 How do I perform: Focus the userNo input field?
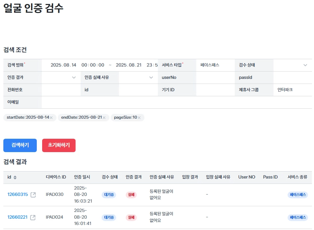point(215,78)
